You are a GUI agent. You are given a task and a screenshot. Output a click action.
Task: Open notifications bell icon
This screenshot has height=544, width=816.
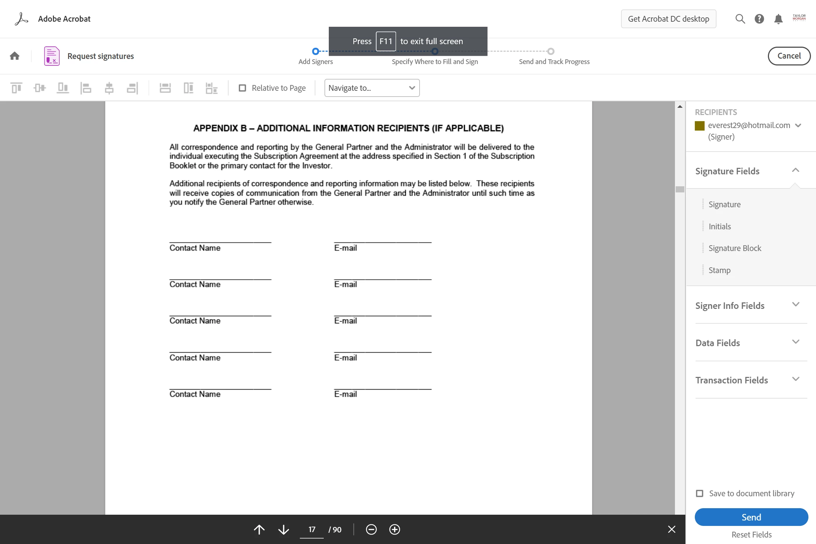(778, 19)
